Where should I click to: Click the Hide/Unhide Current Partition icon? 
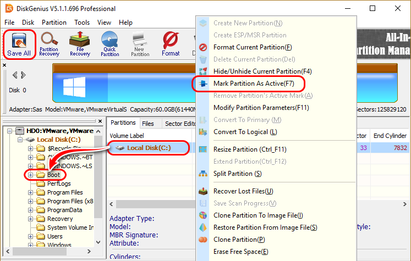coord(203,71)
